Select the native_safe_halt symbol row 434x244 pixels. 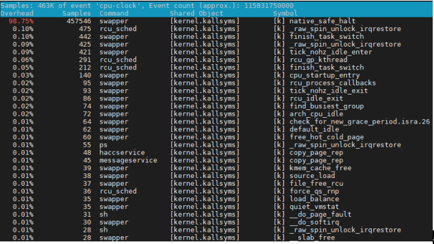(217, 21)
